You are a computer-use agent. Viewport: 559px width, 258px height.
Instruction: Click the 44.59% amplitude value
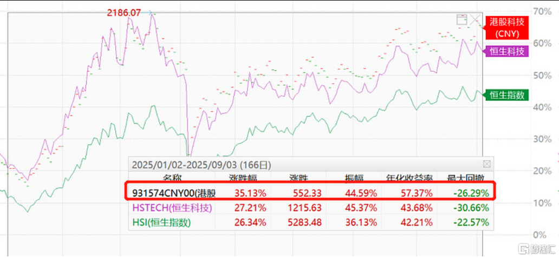pyautogui.click(x=361, y=193)
